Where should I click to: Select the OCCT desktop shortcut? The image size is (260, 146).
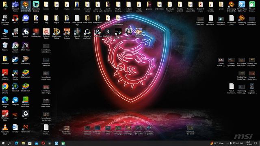coord(15,19)
